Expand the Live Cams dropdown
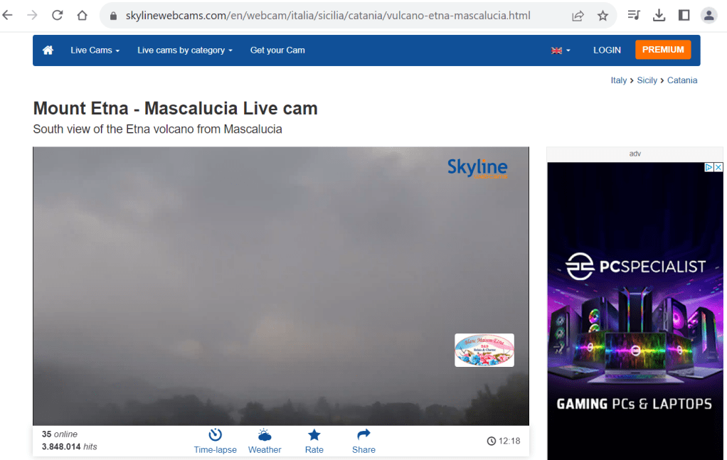 tap(95, 50)
